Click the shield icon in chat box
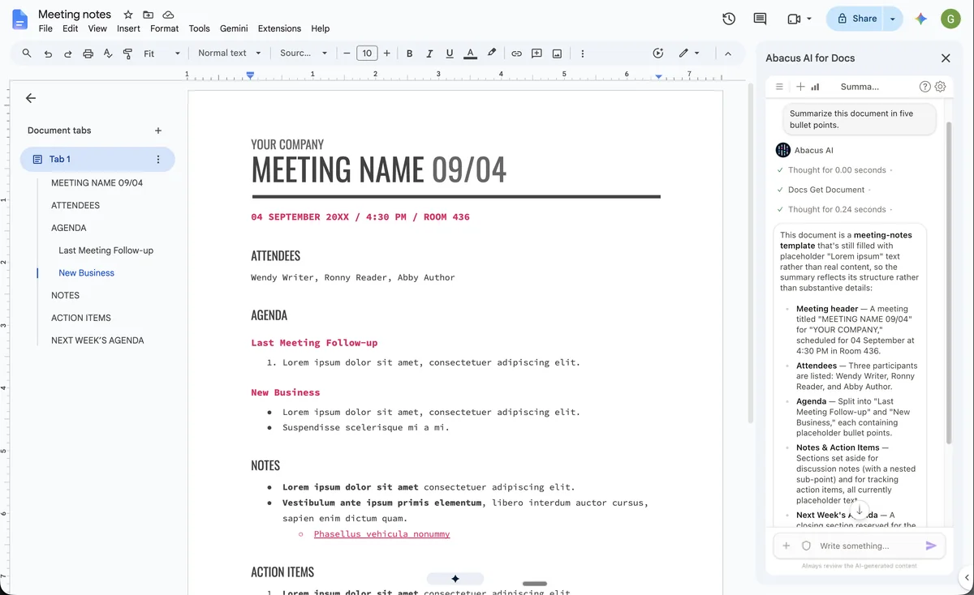Image resolution: width=974 pixels, height=595 pixels. point(806,546)
